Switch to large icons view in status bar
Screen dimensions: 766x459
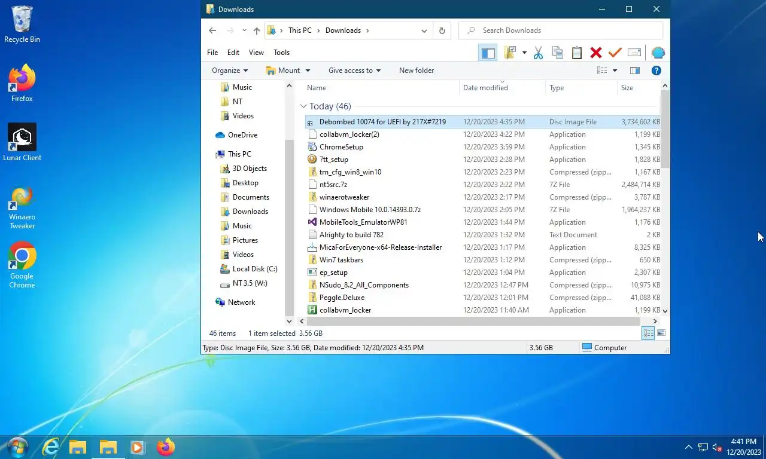pyautogui.click(x=661, y=333)
